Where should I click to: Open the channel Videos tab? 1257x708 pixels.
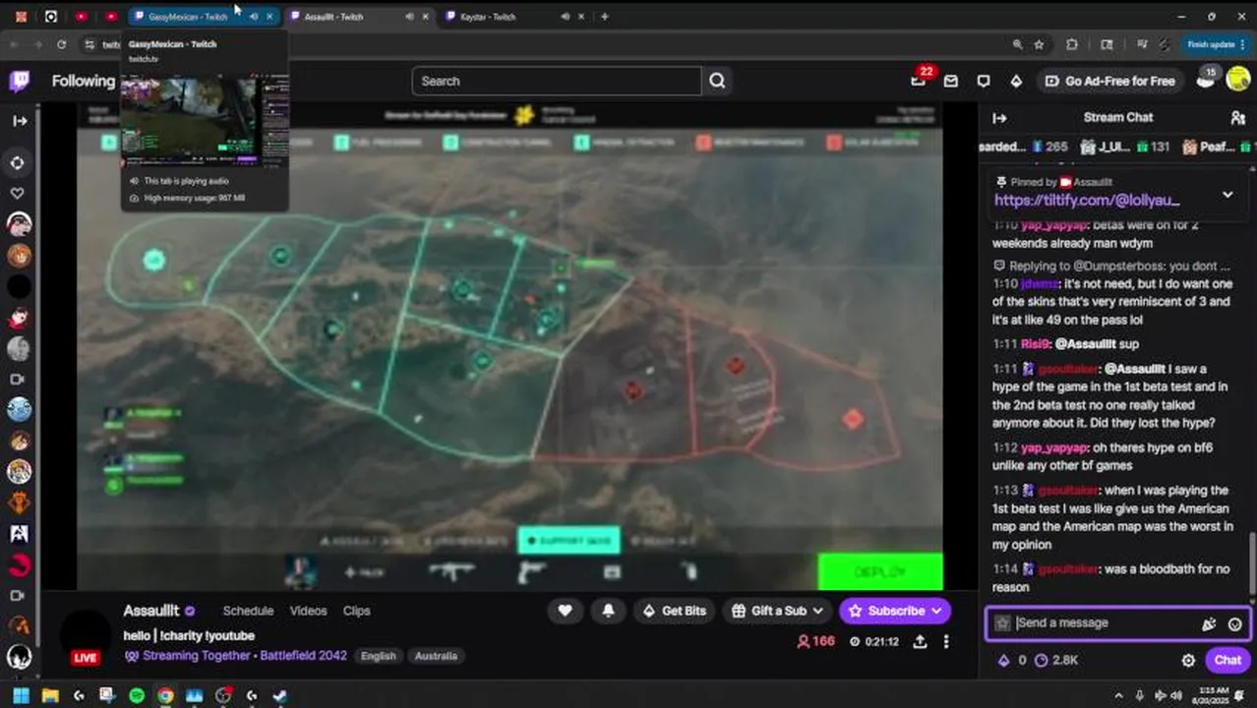pyautogui.click(x=308, y=611)
